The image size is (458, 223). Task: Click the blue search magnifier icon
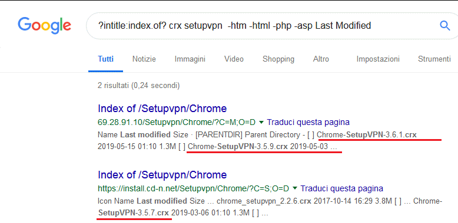point(444,26)
